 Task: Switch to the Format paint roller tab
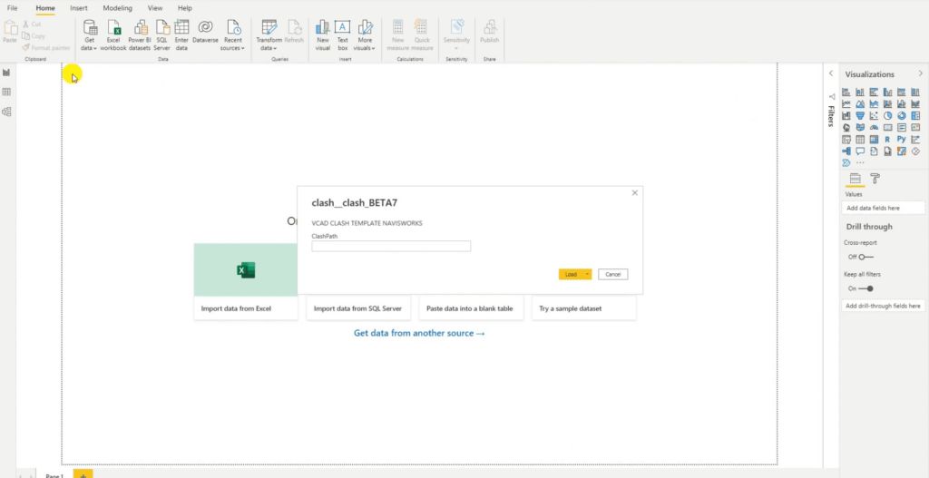[875, 179]
